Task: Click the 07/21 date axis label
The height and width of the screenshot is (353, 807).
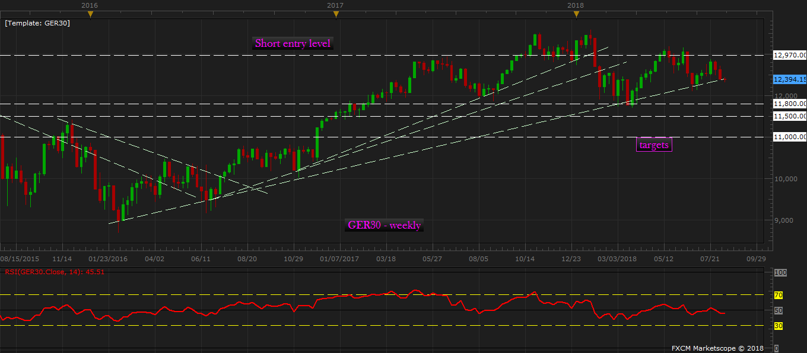Action: pyautogui.click(x=709, y=259)
